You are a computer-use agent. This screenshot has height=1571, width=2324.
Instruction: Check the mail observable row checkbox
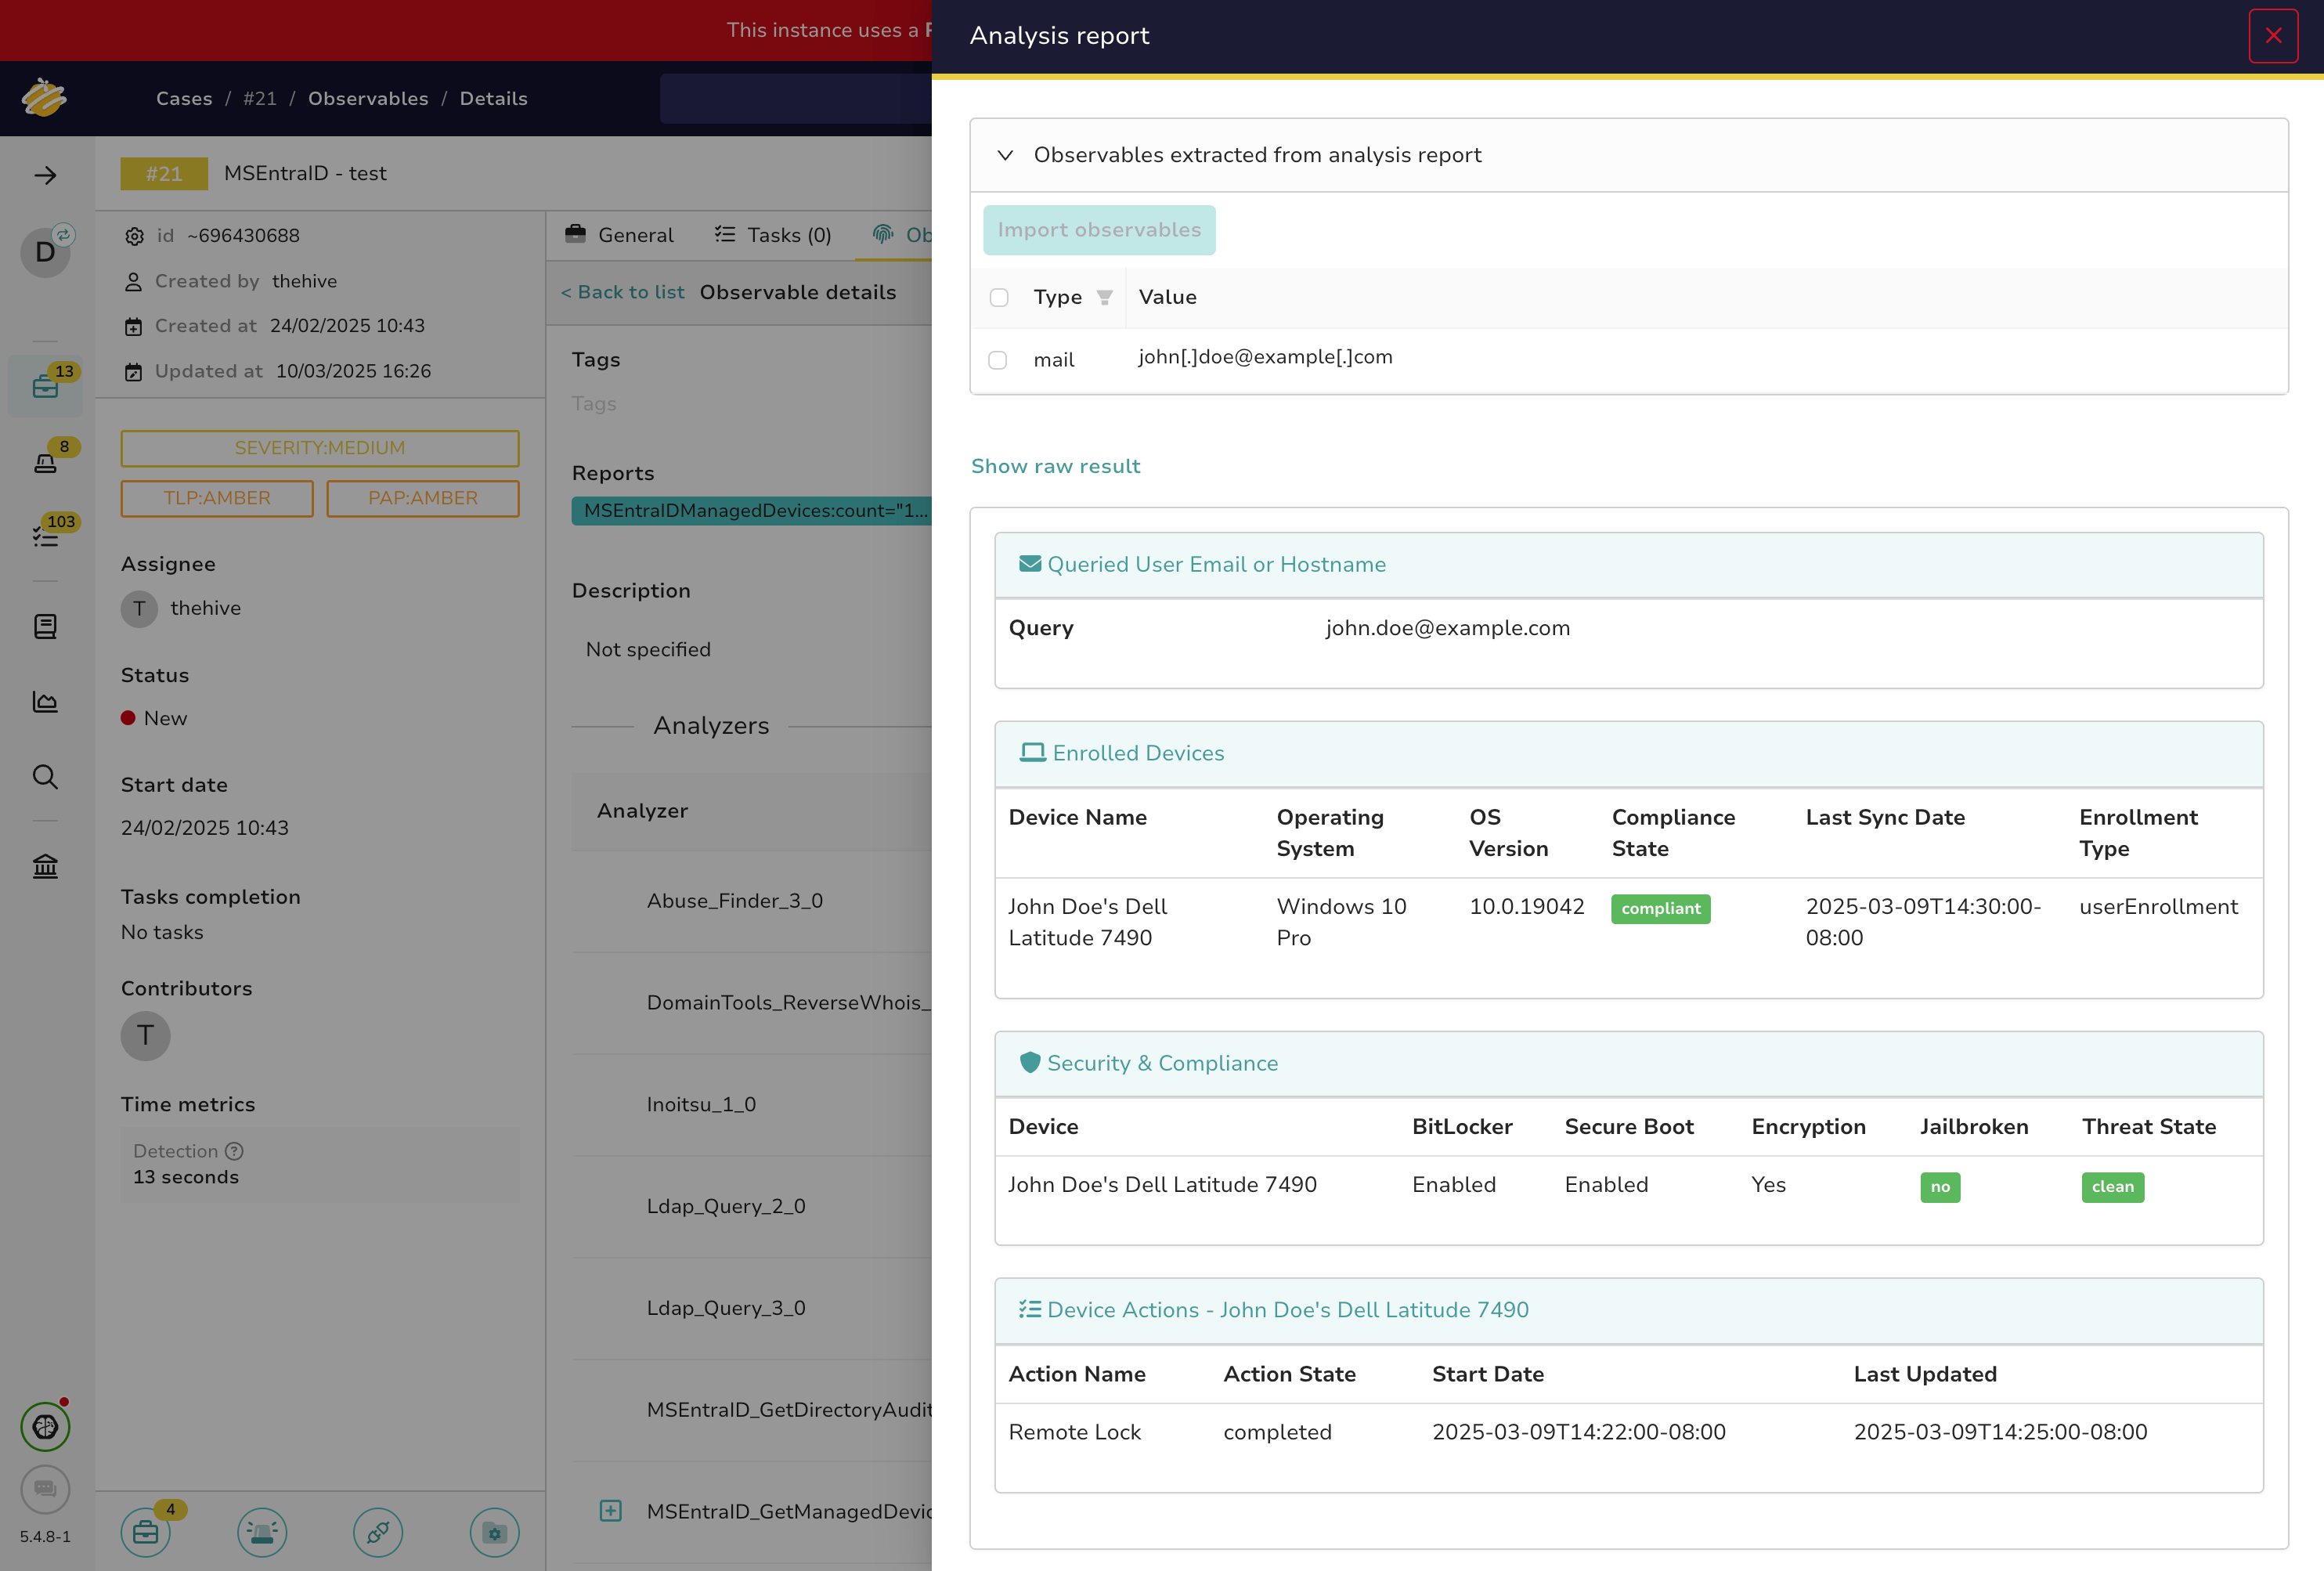click(x=997, y=360)
